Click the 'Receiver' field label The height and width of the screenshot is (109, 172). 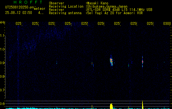[57, 10]
